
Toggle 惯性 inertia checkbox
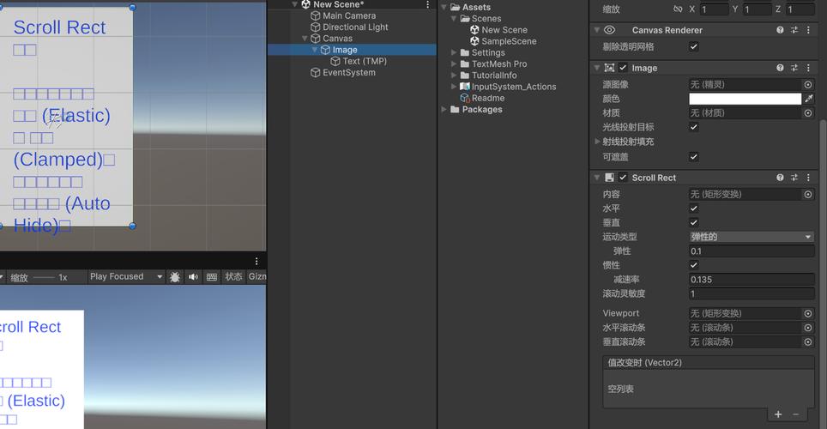693,265
